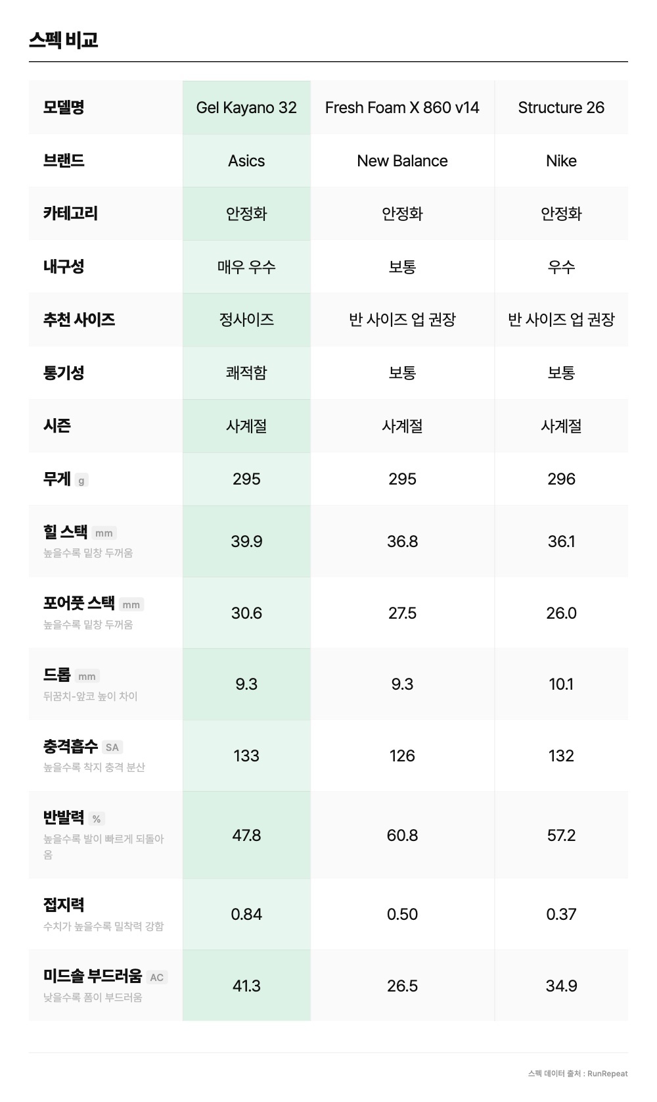This screenshot has height=1102, width=657.
Task: Click the 접지력 row label
Action: pos(64,905)
